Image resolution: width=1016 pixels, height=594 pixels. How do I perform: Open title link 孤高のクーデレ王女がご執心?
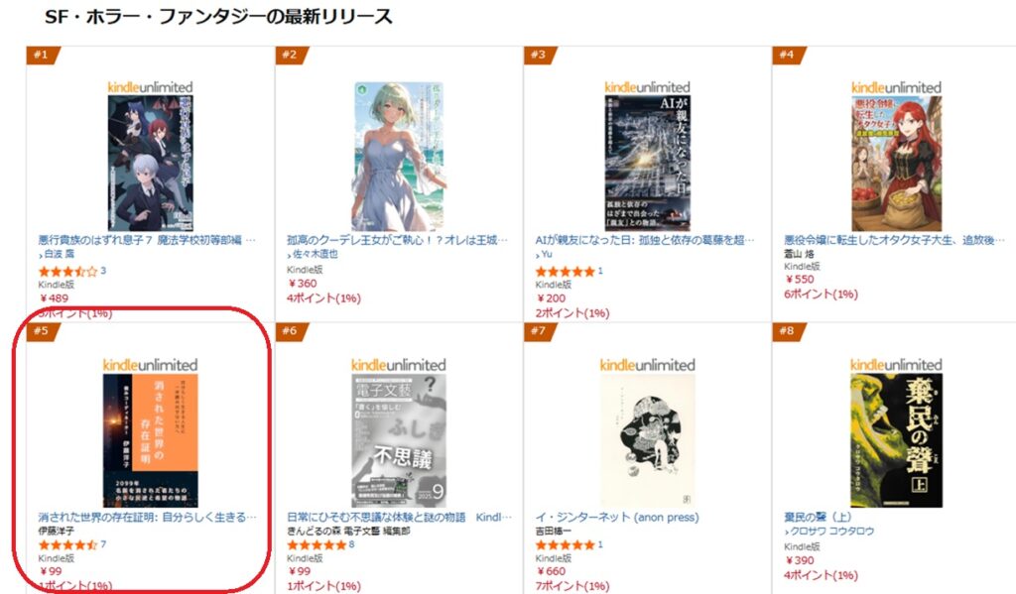(397, 240)
